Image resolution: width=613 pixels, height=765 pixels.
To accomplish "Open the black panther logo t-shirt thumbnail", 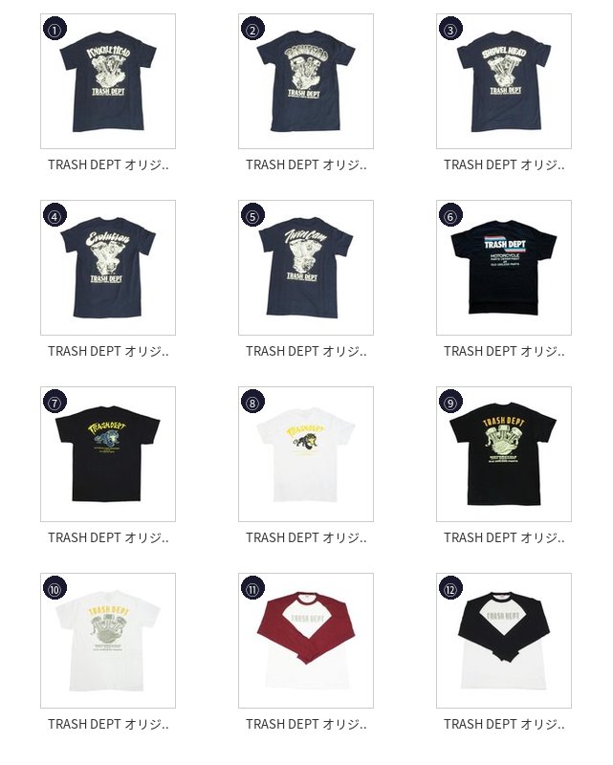I will [x=108, y=454].
